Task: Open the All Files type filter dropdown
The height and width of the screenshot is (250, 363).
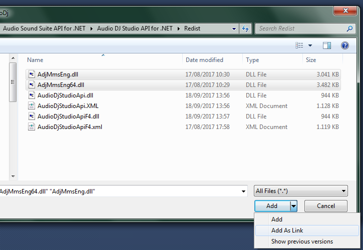Action: (x=300, y=191)
